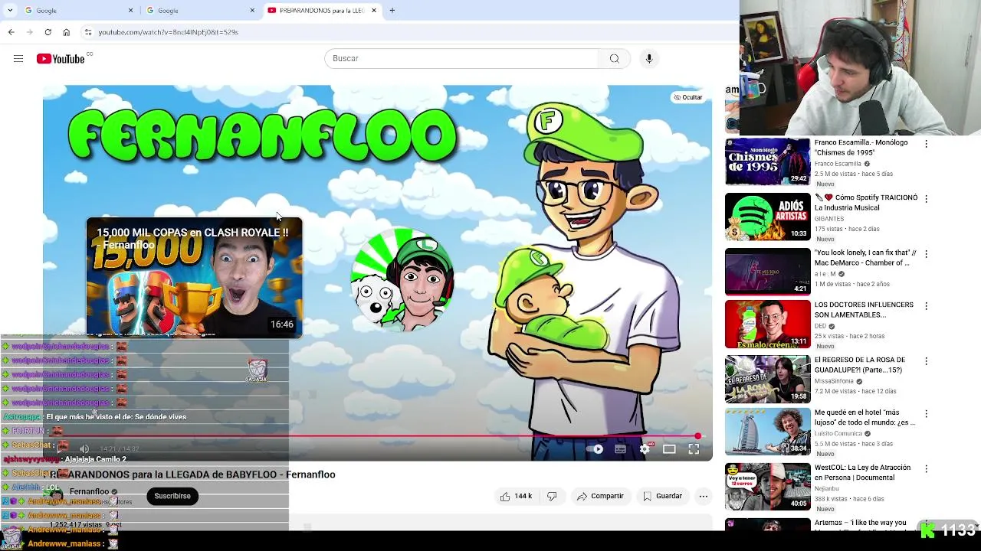Hide the end screen with Ocultar
The image size is (981, 551).
click(687, 97)
